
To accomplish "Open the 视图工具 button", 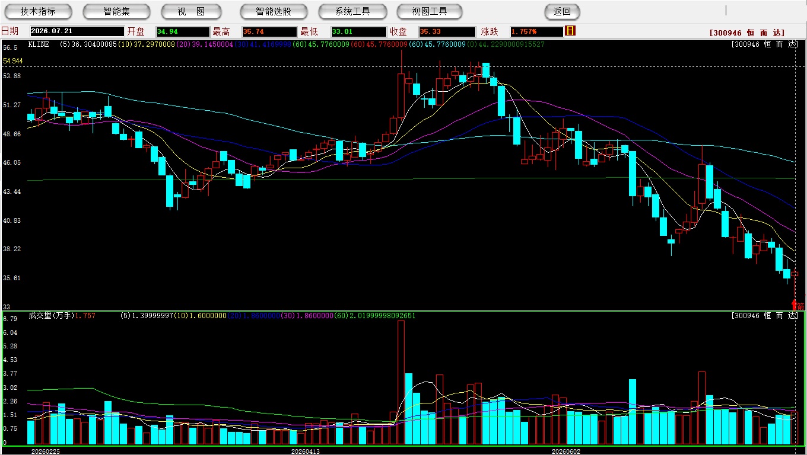I will 430,11.
